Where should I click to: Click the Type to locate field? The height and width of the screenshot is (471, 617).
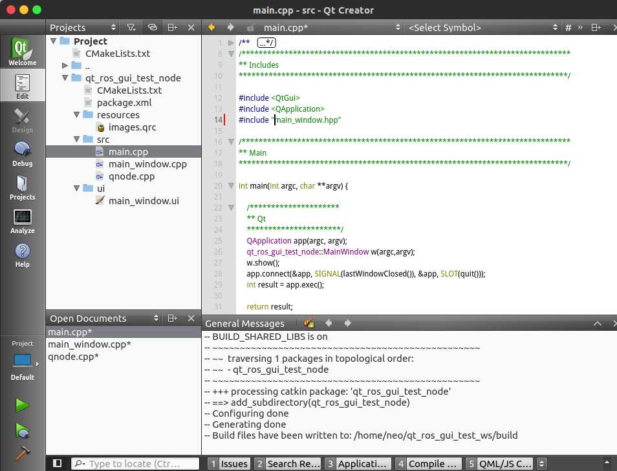coord(135,463)
